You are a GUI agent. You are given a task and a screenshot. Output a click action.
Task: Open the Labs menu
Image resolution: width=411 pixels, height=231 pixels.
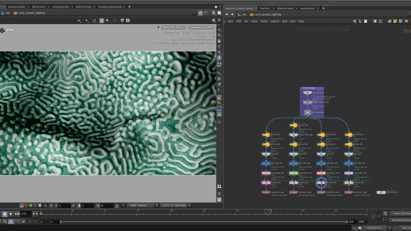pos(292,21)
